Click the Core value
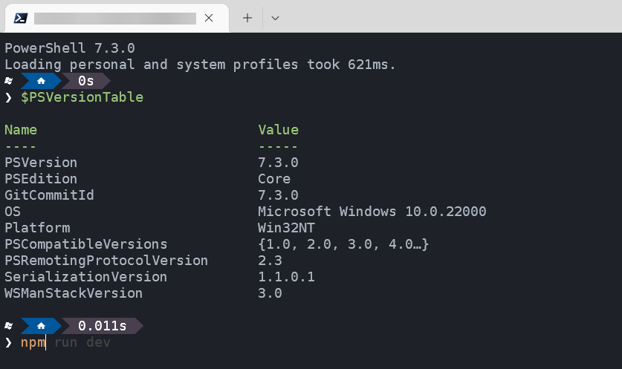 tap(274, 179)
